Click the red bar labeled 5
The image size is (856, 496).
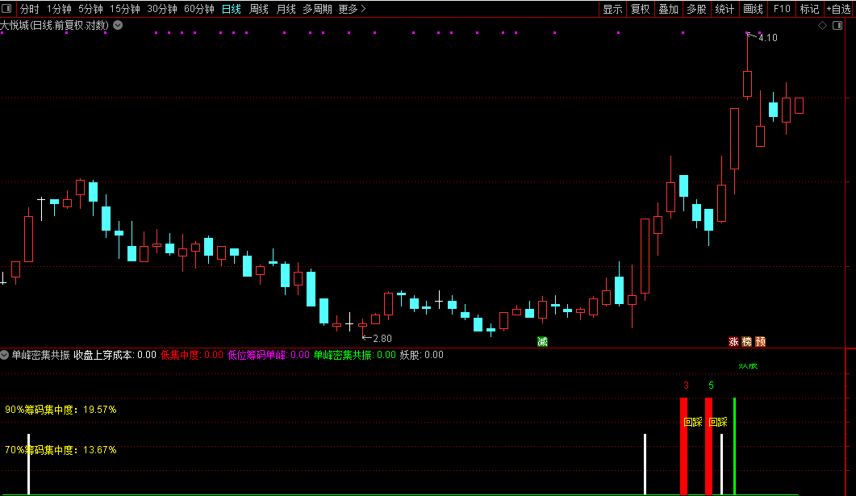708,446
